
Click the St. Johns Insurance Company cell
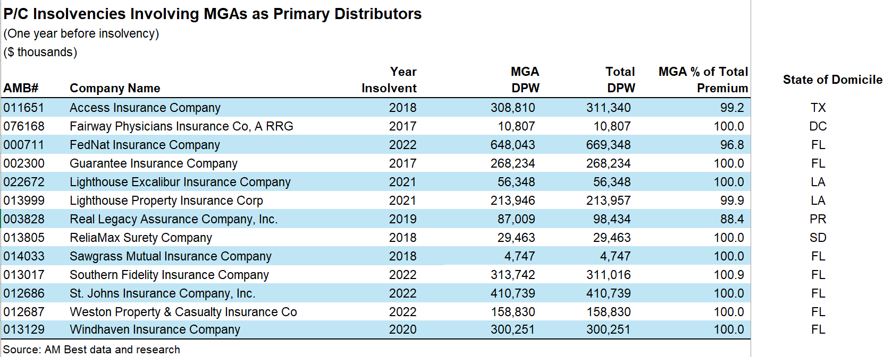click(x=162, y=293)
